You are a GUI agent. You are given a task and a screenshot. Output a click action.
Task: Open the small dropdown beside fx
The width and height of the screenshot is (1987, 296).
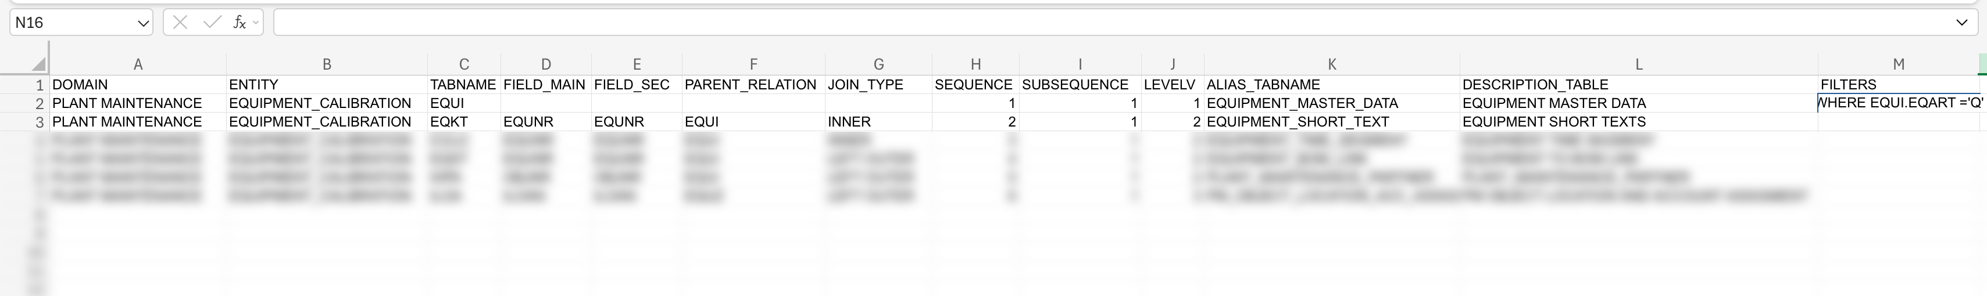[x=256, y=23]
